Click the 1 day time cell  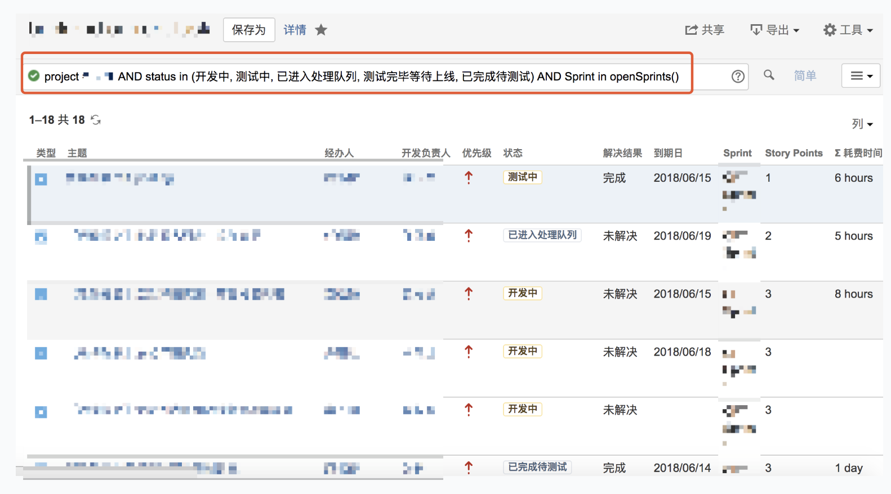pyautogui.click(x=848, y=468)
